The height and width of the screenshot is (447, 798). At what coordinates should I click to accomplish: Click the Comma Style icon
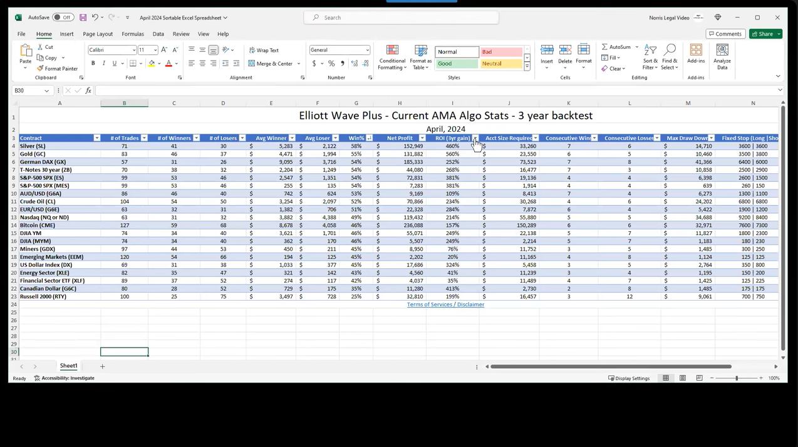tap(343, 63)
